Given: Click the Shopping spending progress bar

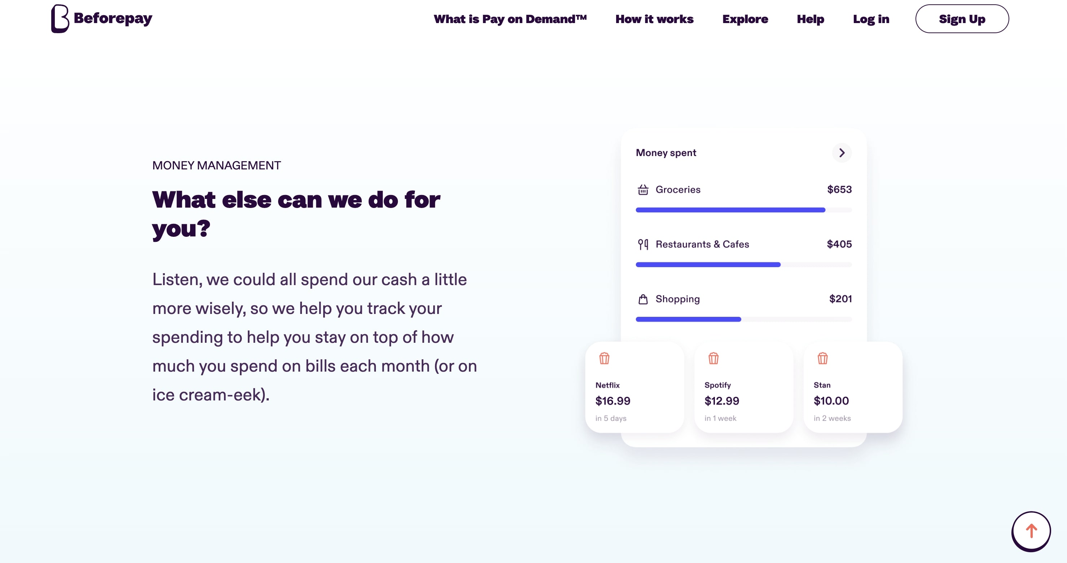Looking at the screenshot, I should (743, 319).
